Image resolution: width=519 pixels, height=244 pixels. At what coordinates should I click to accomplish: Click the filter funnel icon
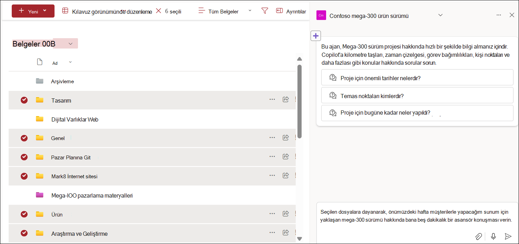265,11
